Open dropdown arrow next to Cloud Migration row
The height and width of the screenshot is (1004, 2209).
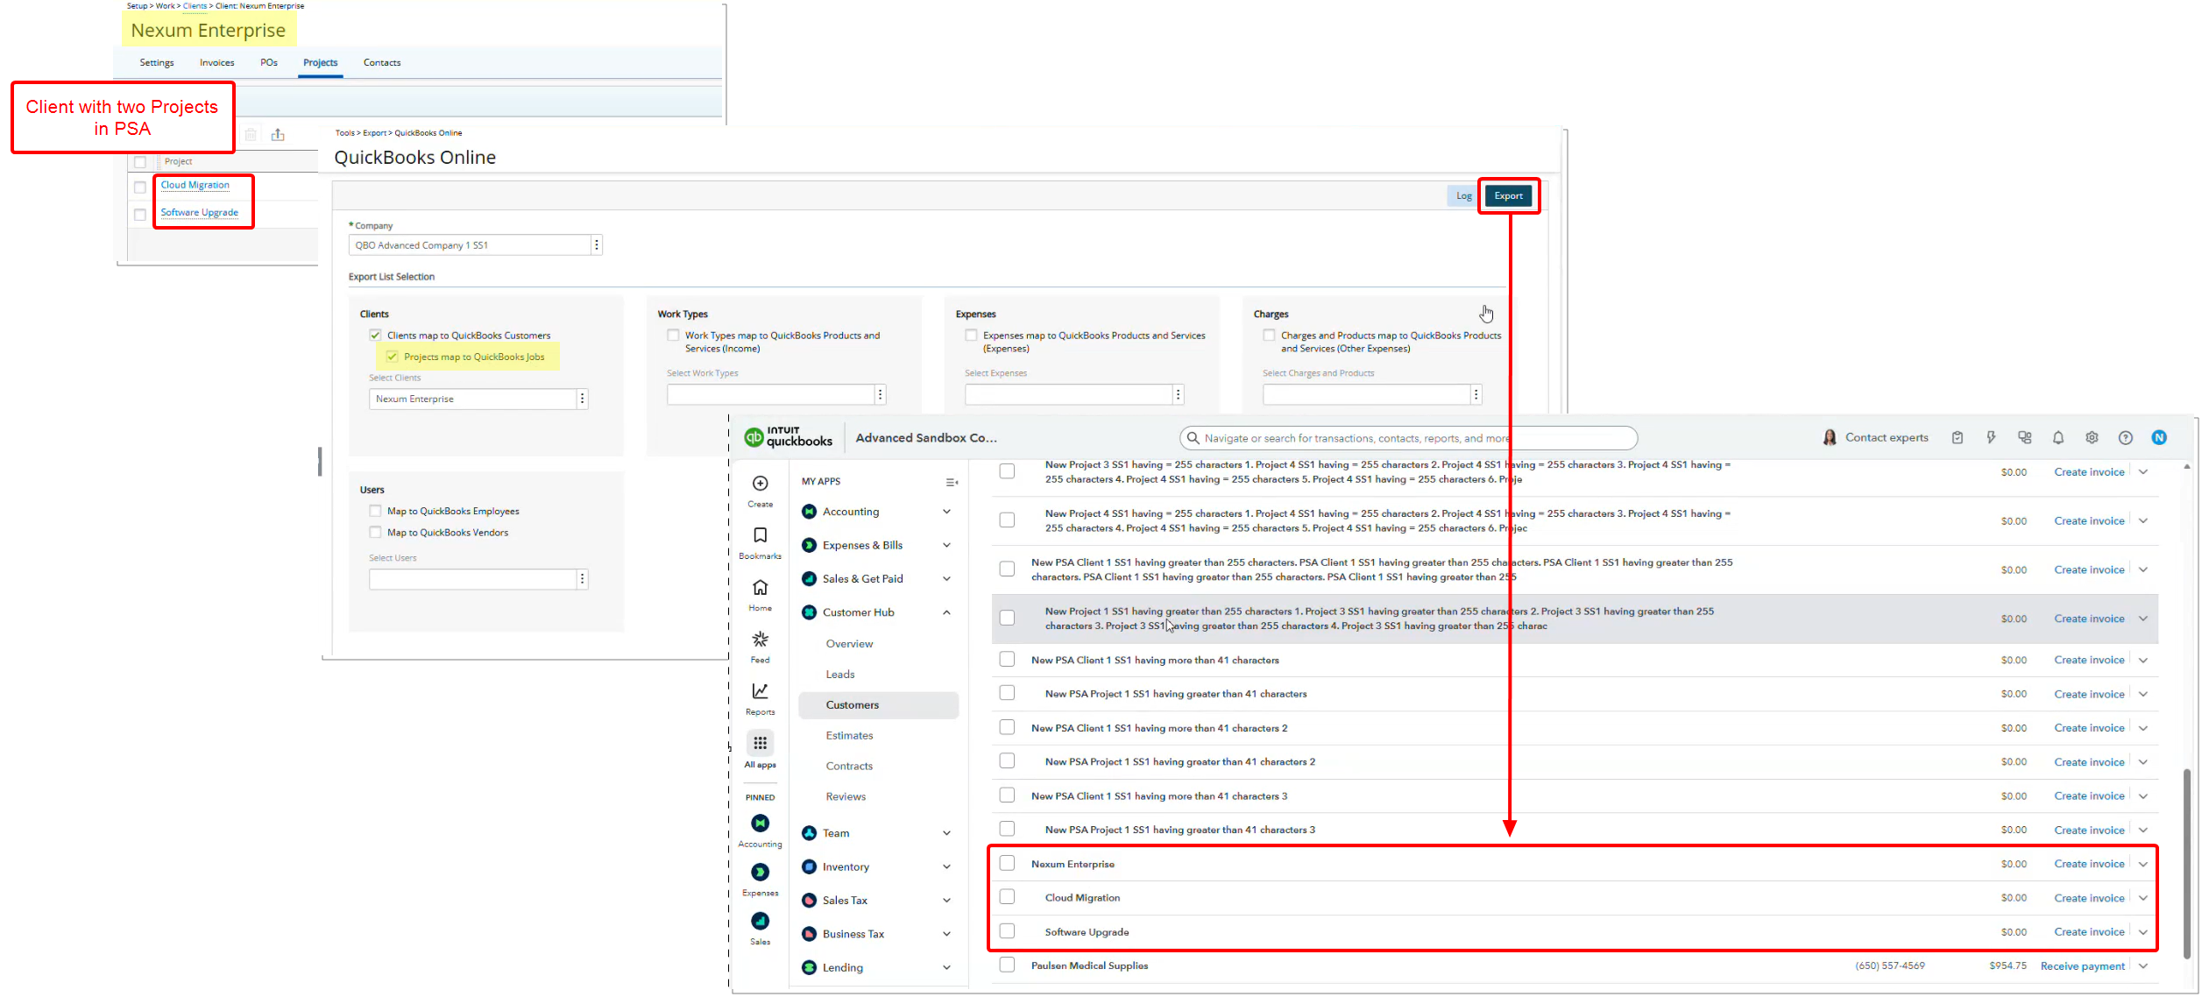pyautogui.click(x=2143, y=898)
